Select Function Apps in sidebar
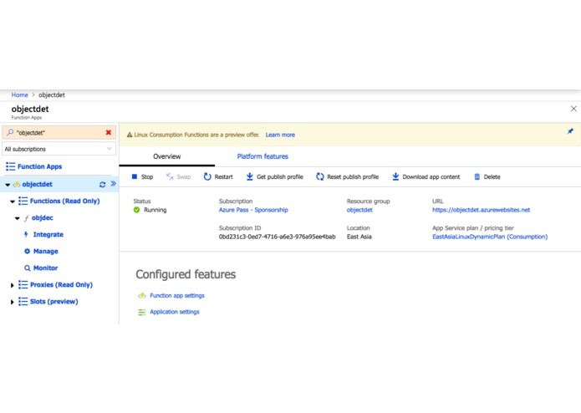Image resolution: width=581 pixels, height=413 pixels. pyautogui.click(x=39, y=166)
